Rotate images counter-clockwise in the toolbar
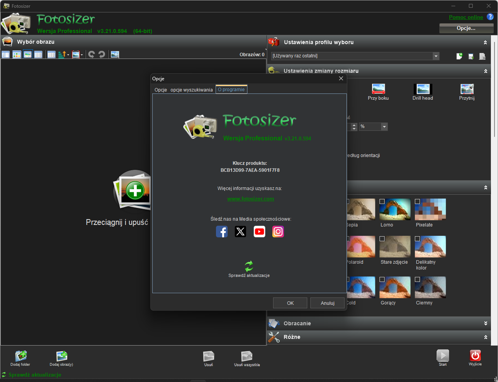This screenshot has height=382, width=498. point(91,55)
